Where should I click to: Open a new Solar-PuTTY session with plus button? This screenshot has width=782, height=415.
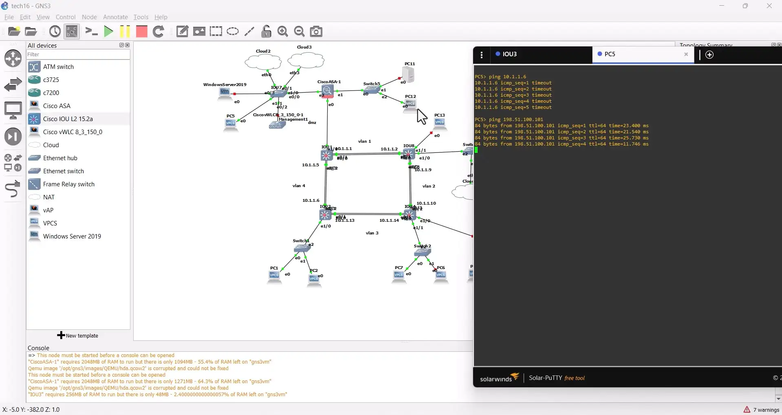click(x=709, y=55)
